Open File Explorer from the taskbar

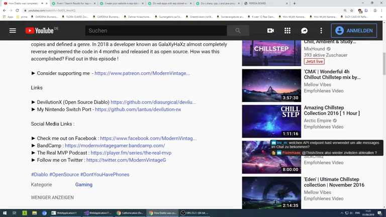[35, 213]
